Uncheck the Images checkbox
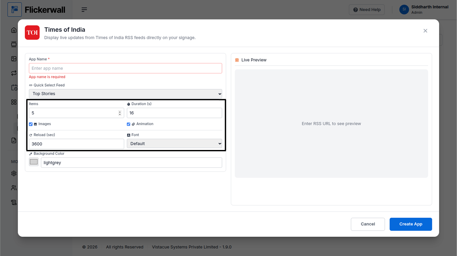The image size is (457, 256). pyautogui.click(x=31, y=124)
